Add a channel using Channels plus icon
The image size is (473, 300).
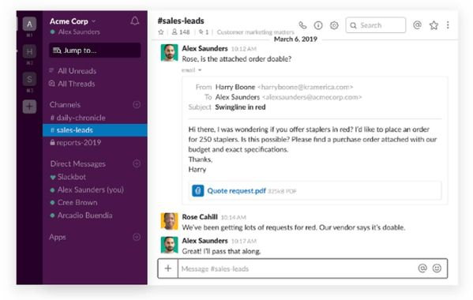(x=137, y=105)
